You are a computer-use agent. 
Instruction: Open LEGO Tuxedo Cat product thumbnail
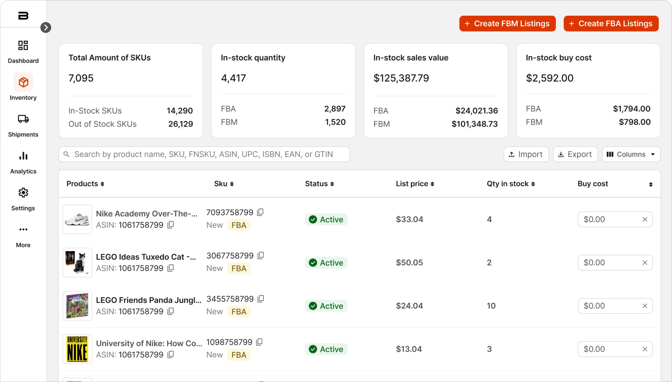coord(77,263)
